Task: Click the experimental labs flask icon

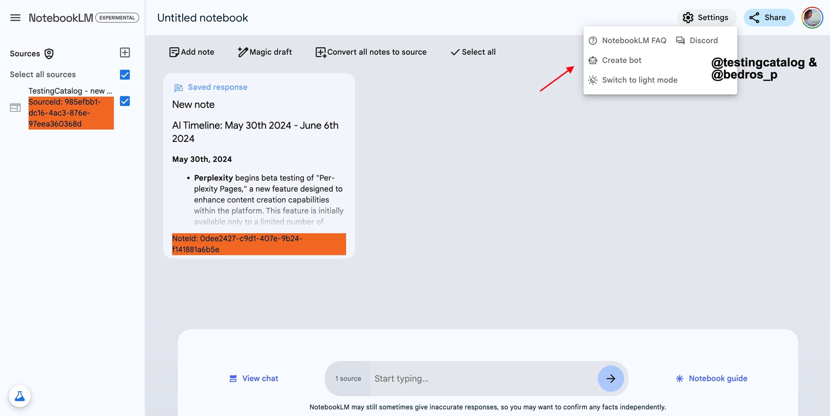Action: (x=20, y=396)
